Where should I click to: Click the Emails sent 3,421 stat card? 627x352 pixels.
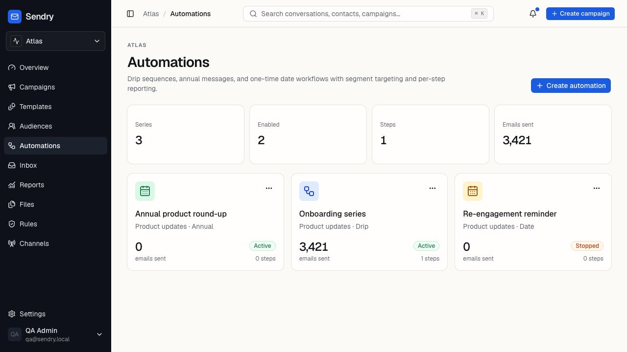553,134
